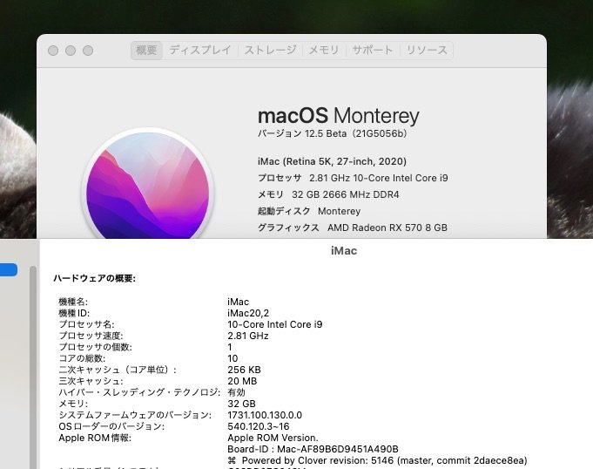Screen dimensions: 593x469
Task: Select iMac (Retina 5K, 27-inch, 2020) text
Action: [332, 161]
